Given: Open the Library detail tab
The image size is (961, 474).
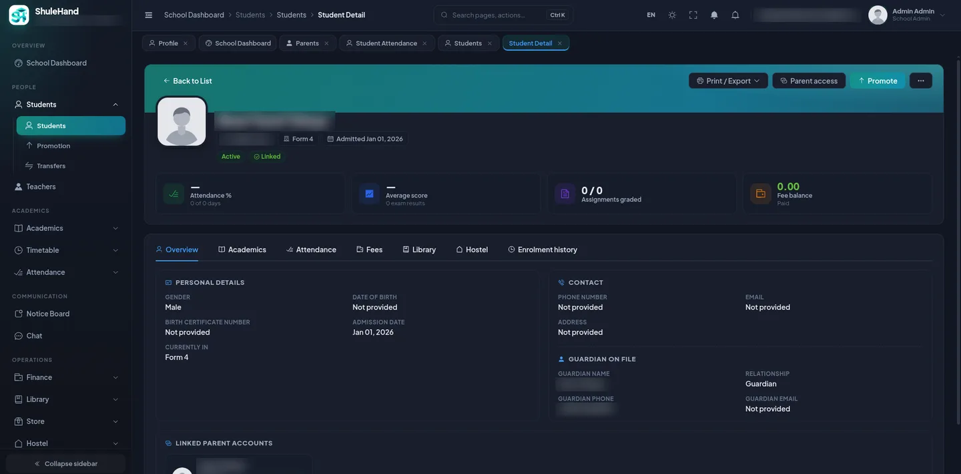Looking at the screenshot, I should coord(419,250).
